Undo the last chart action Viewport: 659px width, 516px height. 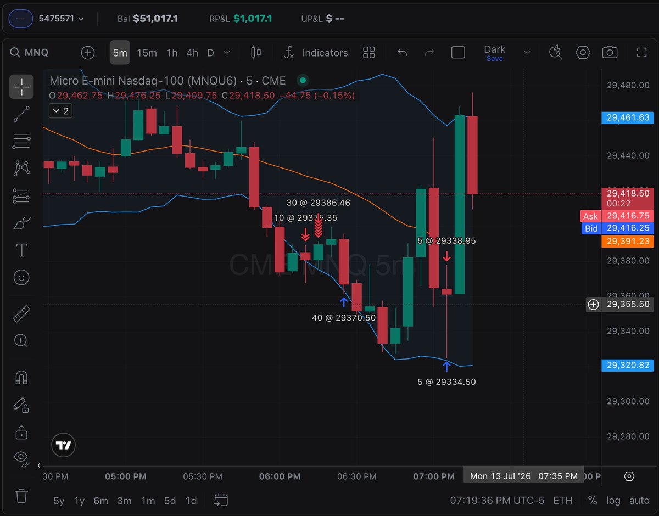[x=402, y=53]
